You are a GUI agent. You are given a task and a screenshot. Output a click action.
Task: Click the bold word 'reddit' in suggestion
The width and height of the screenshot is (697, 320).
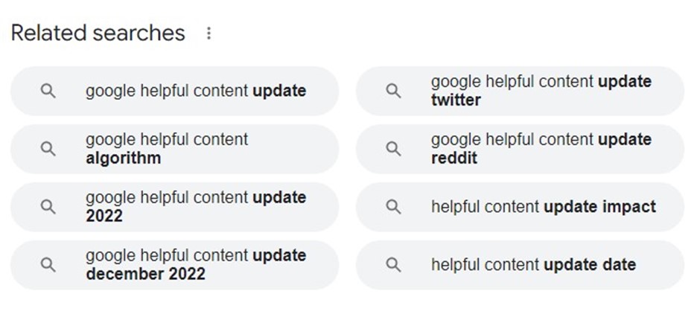click(453, 158)
